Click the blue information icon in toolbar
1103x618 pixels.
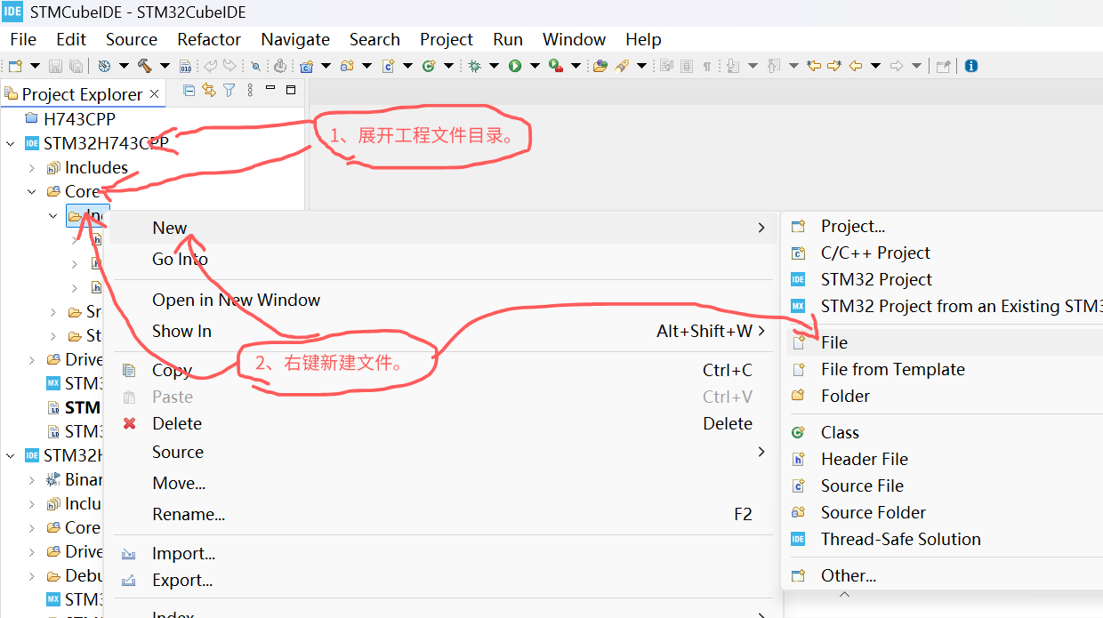(x=971, y=66)
